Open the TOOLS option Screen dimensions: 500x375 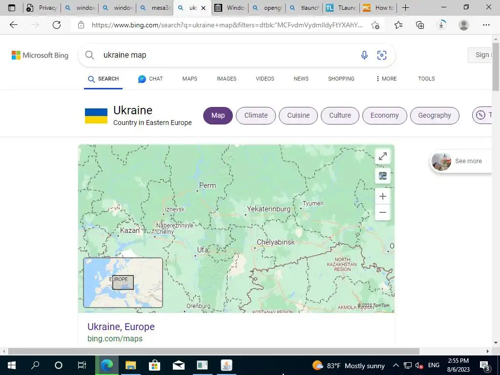point(426,79)
